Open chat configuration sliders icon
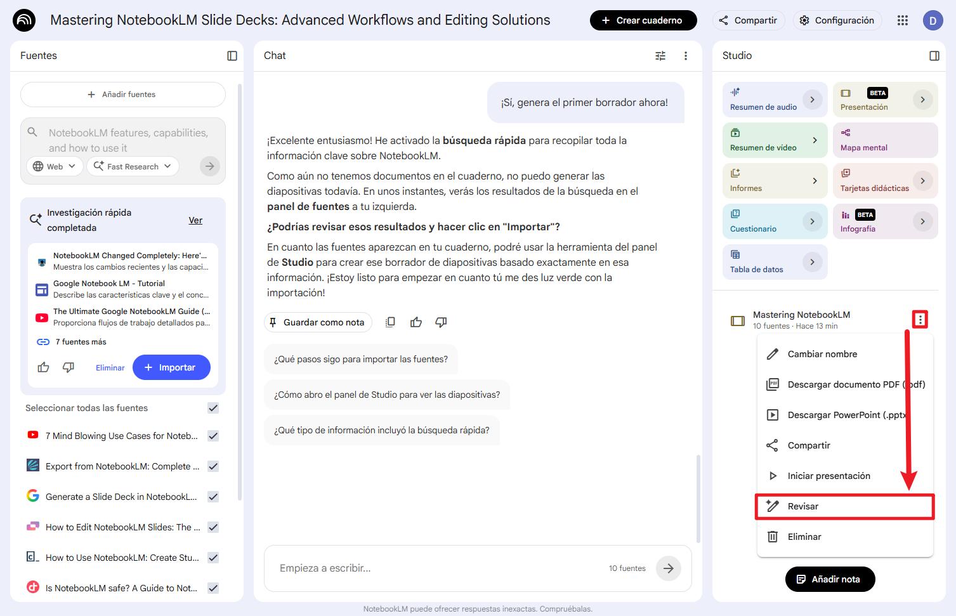Image resolution: width=956 pixels, height=616 pixels. click(660, 56)
